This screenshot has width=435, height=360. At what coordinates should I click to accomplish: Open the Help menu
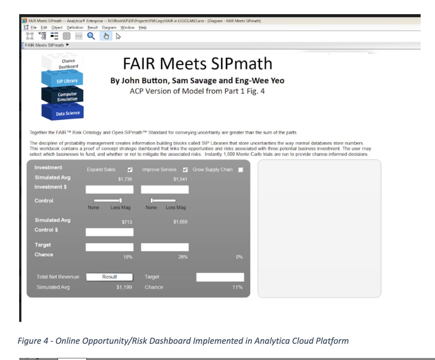pos(143,27)
